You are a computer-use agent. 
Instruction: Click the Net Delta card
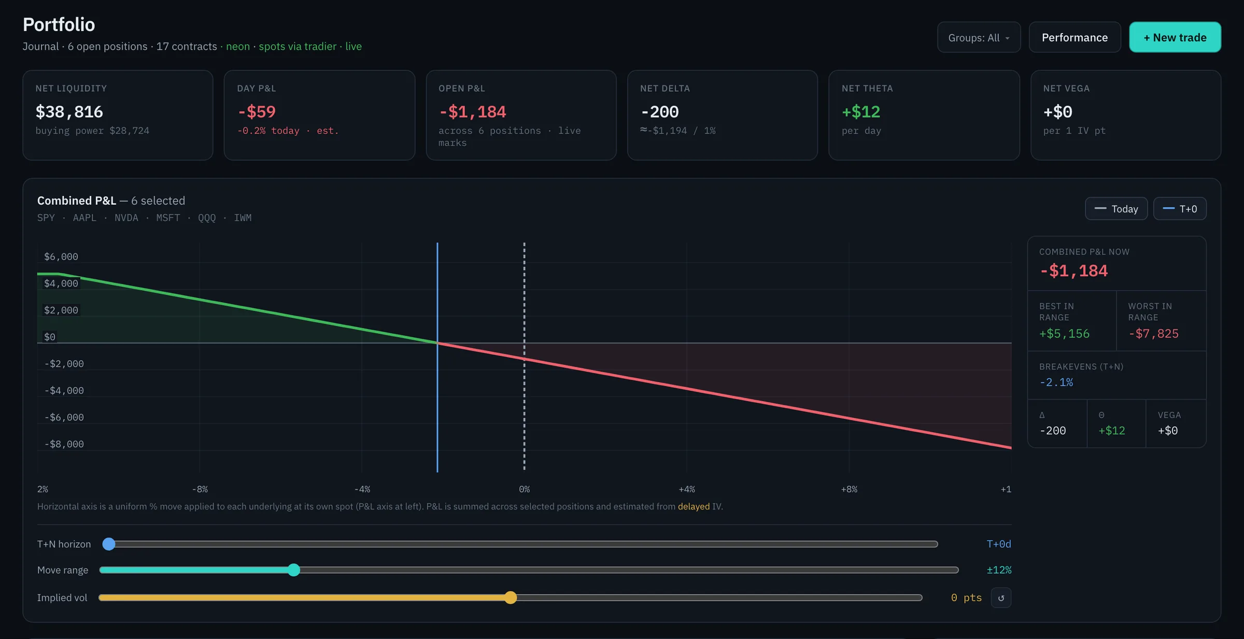click(722, 115)
